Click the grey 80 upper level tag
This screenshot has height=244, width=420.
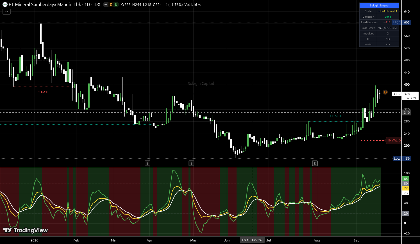pyautogui.click(x=406, y=183)
